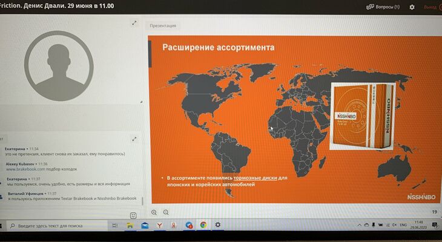Image resolution: width=442 pixels, height=242 pixels.
Task: Select Alexey Kubasov's chat message
Action: 41,166
